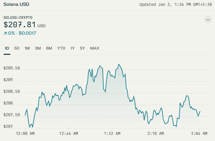This screenshot has height=141, width=215.
Task: Click the upward trend arrow icon
Action: [5, 33]
